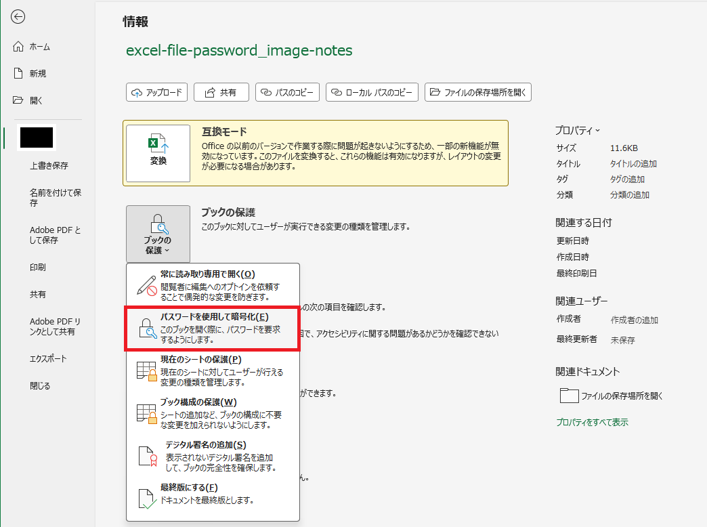Select デジタル署名の追加 menu entry
The image size is (707, 527).
point(213,456)
